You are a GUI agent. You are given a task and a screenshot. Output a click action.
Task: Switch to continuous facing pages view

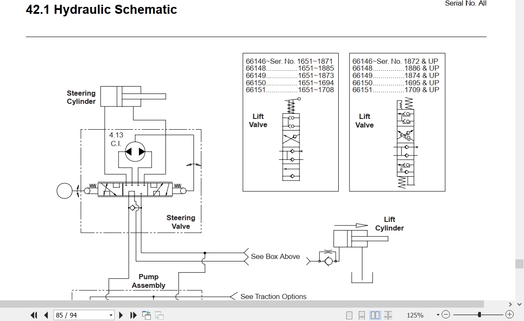(388, 315)
